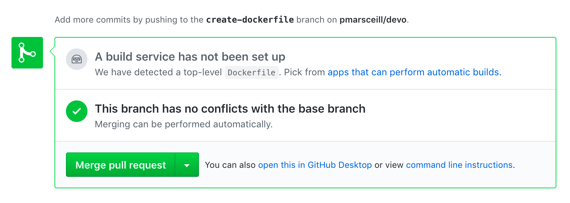Screen dimensions: 570x203
Task: Click the green git merge icon
Action: coord(27,53)
